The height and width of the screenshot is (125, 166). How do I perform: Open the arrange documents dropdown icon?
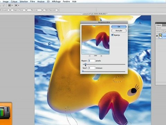[10, 6]
